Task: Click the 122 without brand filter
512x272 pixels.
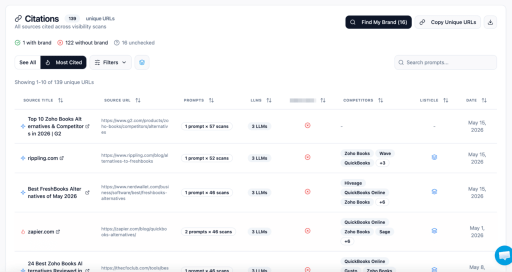Action: (82, 43)
